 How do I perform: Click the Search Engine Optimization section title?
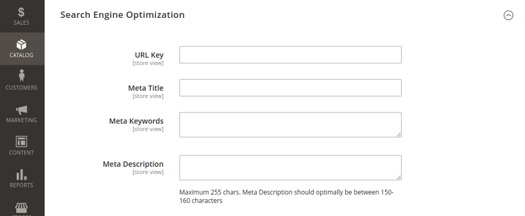[122, 15]
